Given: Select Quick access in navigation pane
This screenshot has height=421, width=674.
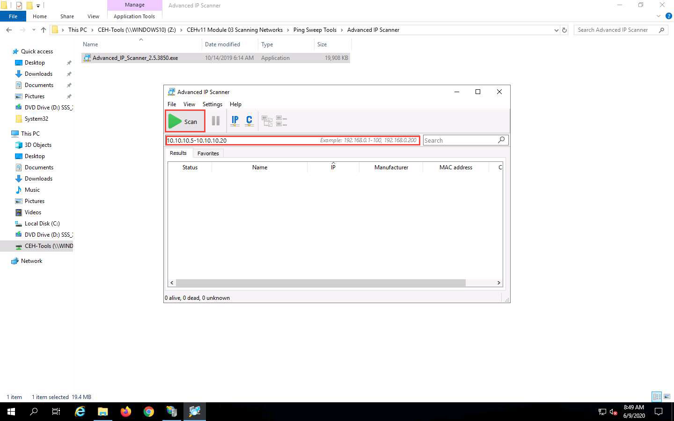Looking at the screenshot, I should point(37,51).
